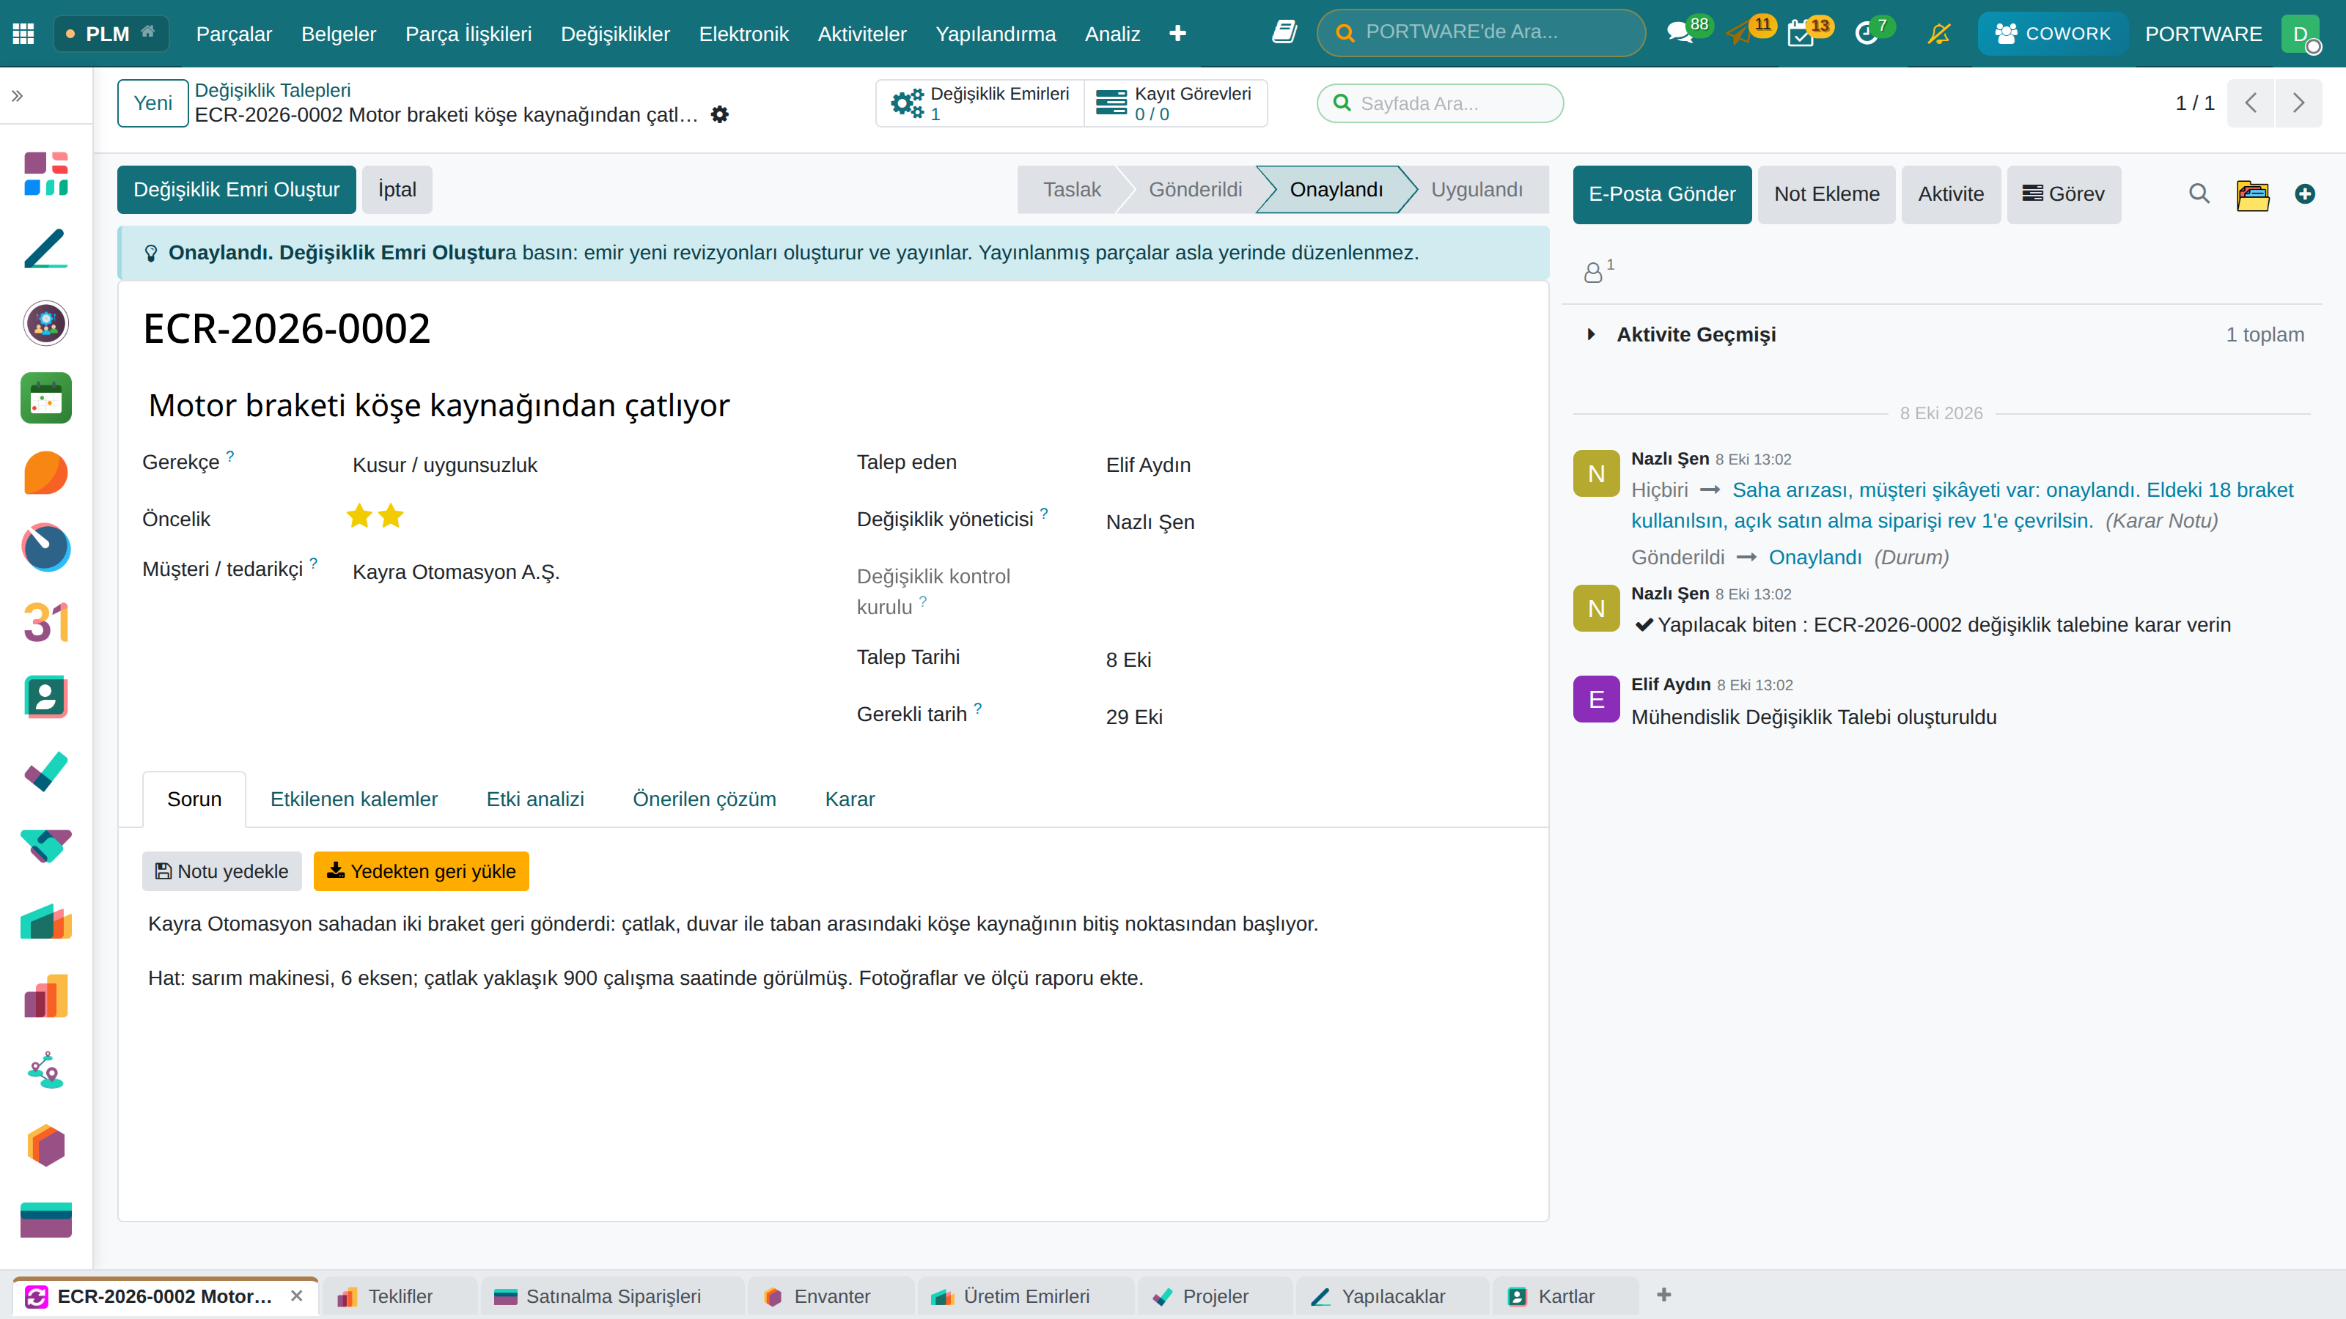The image size is (2346, 1319).
Task: Click the followers icon in chatter
Action: point(1598,270)
